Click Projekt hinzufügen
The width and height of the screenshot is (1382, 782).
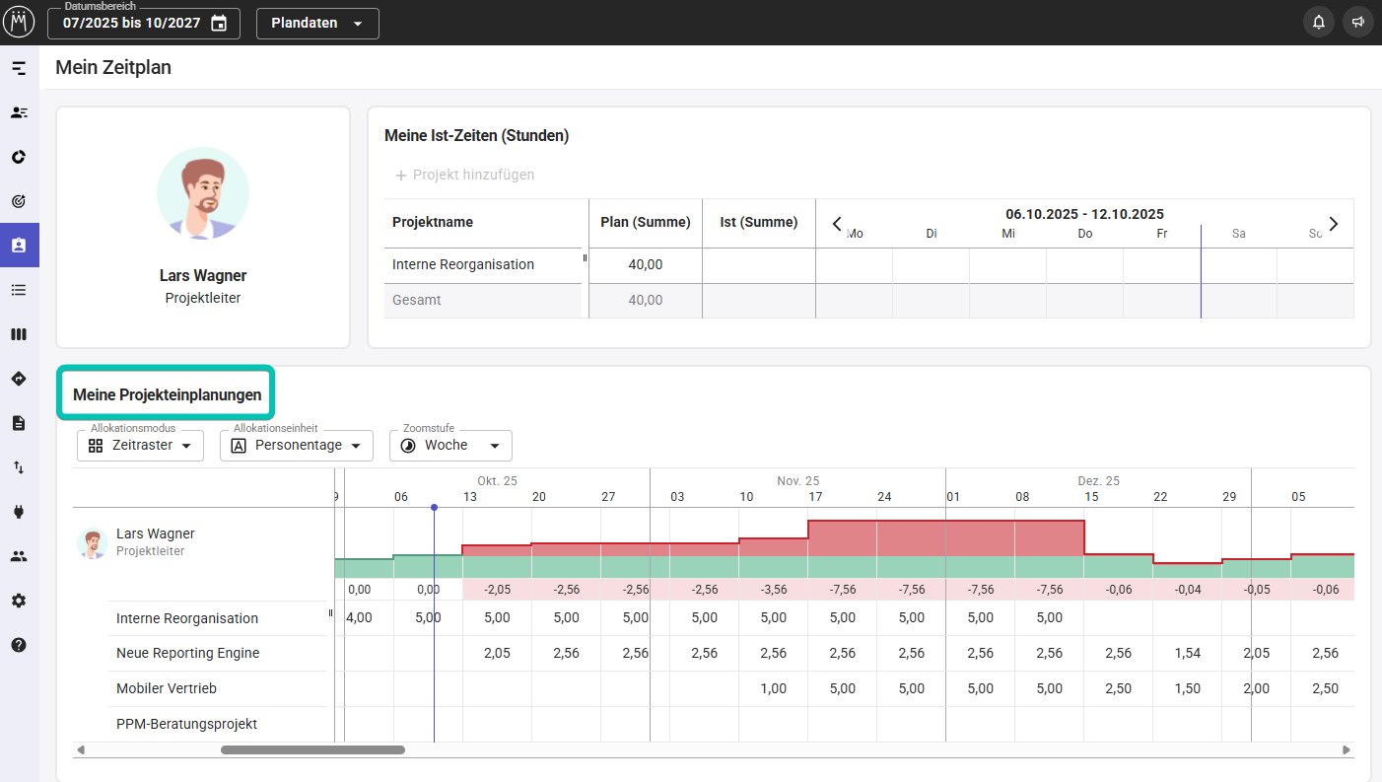coord(464,175)
